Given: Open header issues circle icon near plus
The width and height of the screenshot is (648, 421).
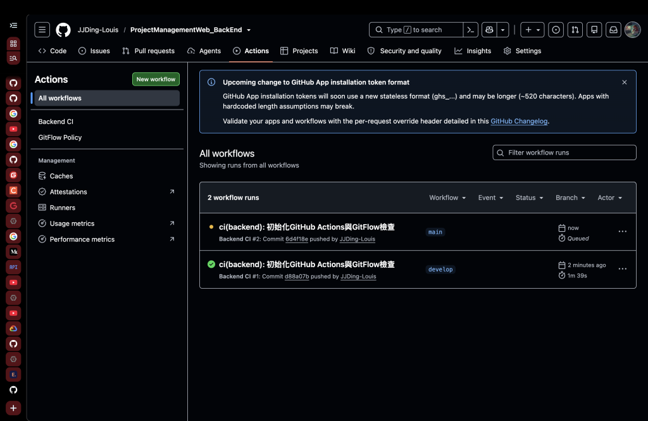Looking at the screenshot, I should point(556,30).
